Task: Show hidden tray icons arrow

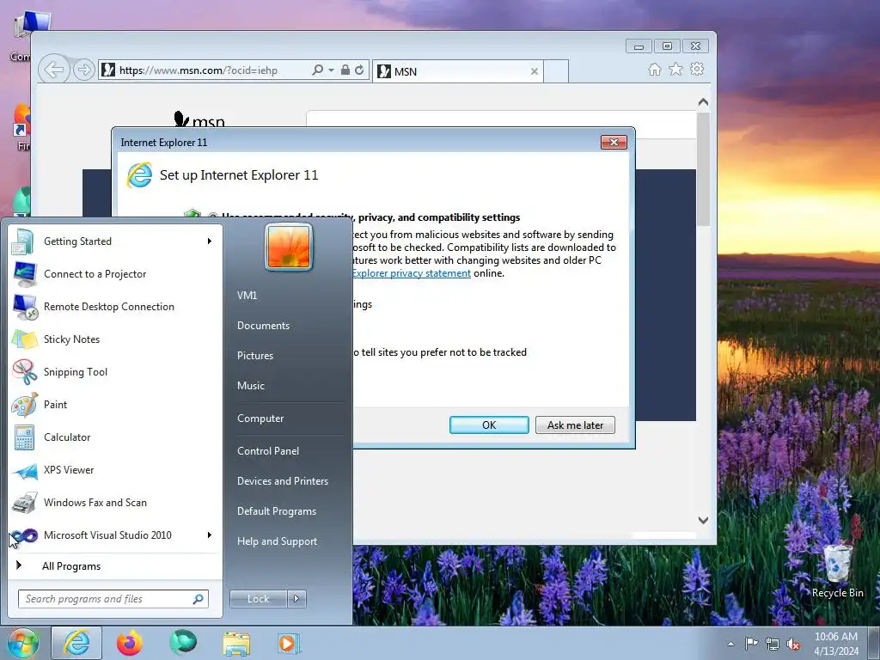Action: tap(730, 644)
